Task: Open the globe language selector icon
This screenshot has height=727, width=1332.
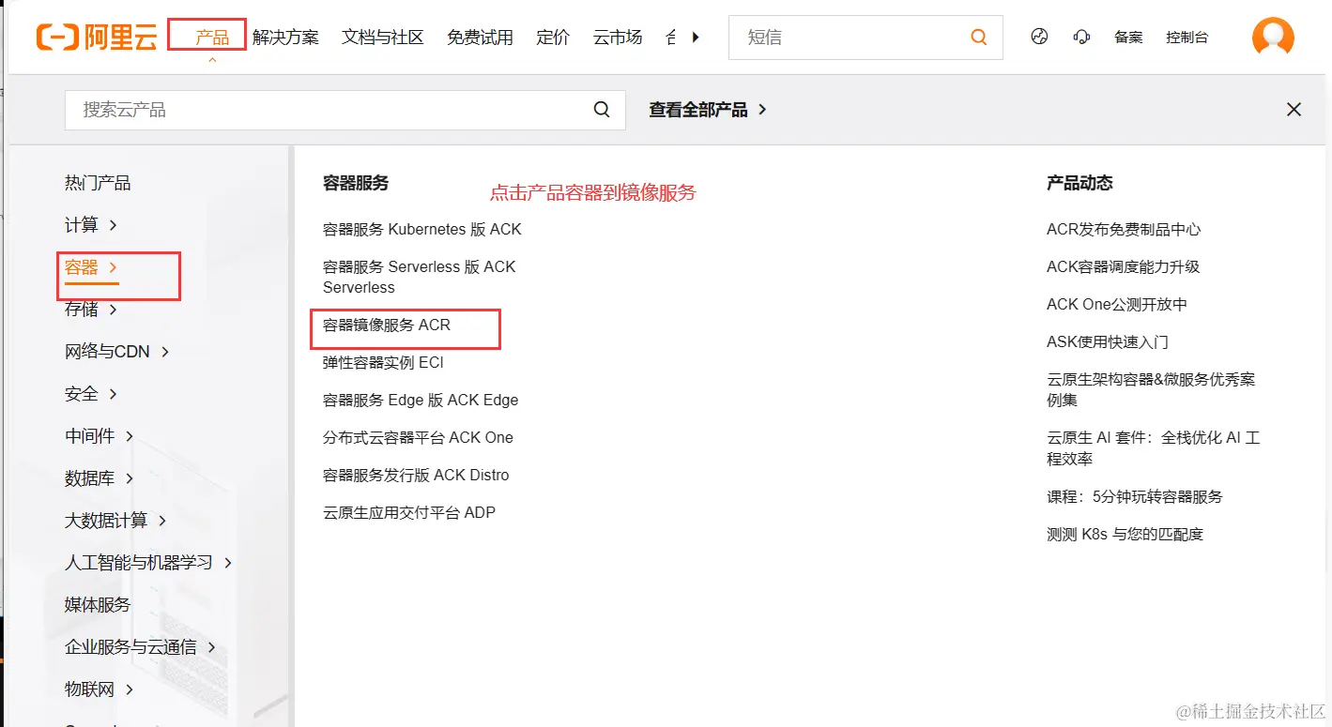Action: pos(1039,38)
